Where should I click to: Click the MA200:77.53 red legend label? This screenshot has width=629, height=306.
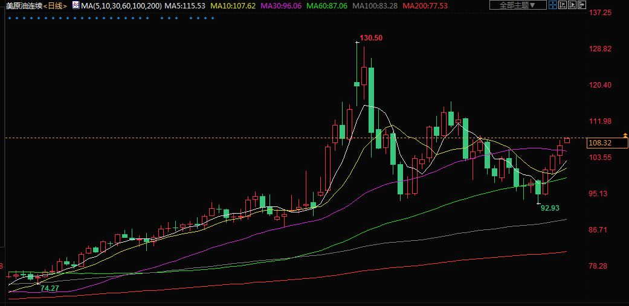(426, 5)
